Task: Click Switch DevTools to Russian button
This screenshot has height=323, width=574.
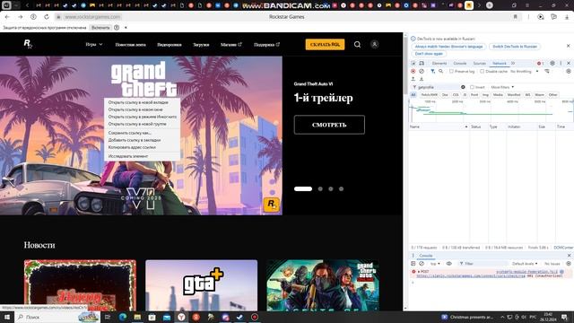Action: point(515,47)
